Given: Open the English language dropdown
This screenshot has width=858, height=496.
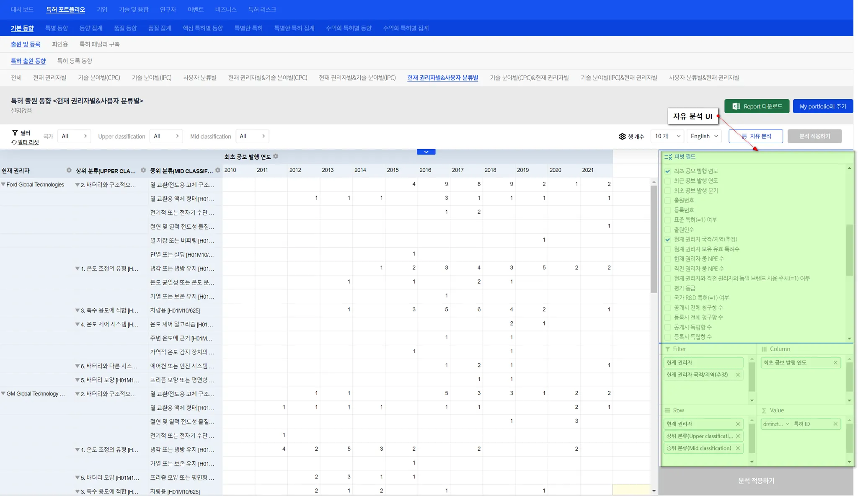Looking at the screenshot, I should point(704,136).
